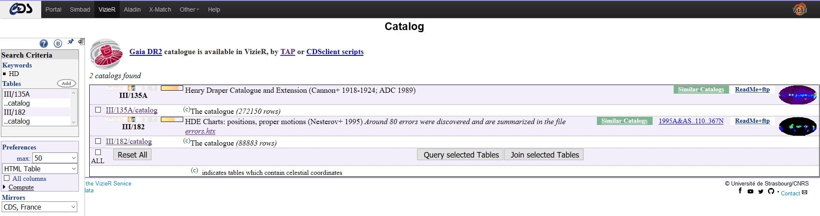Click the Query selected Tables button
Screen dimensions: 820x216
[x=461, y=155]
